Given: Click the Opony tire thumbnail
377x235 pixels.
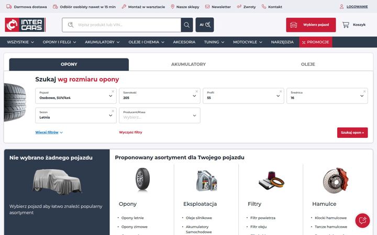Looking at the screenshot, I should click(x=142, y=180).
